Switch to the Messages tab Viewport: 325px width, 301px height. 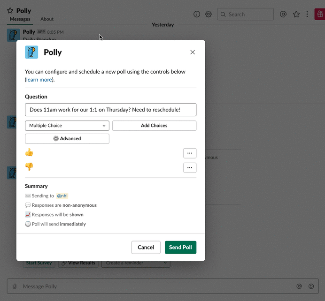coord(20,19)
